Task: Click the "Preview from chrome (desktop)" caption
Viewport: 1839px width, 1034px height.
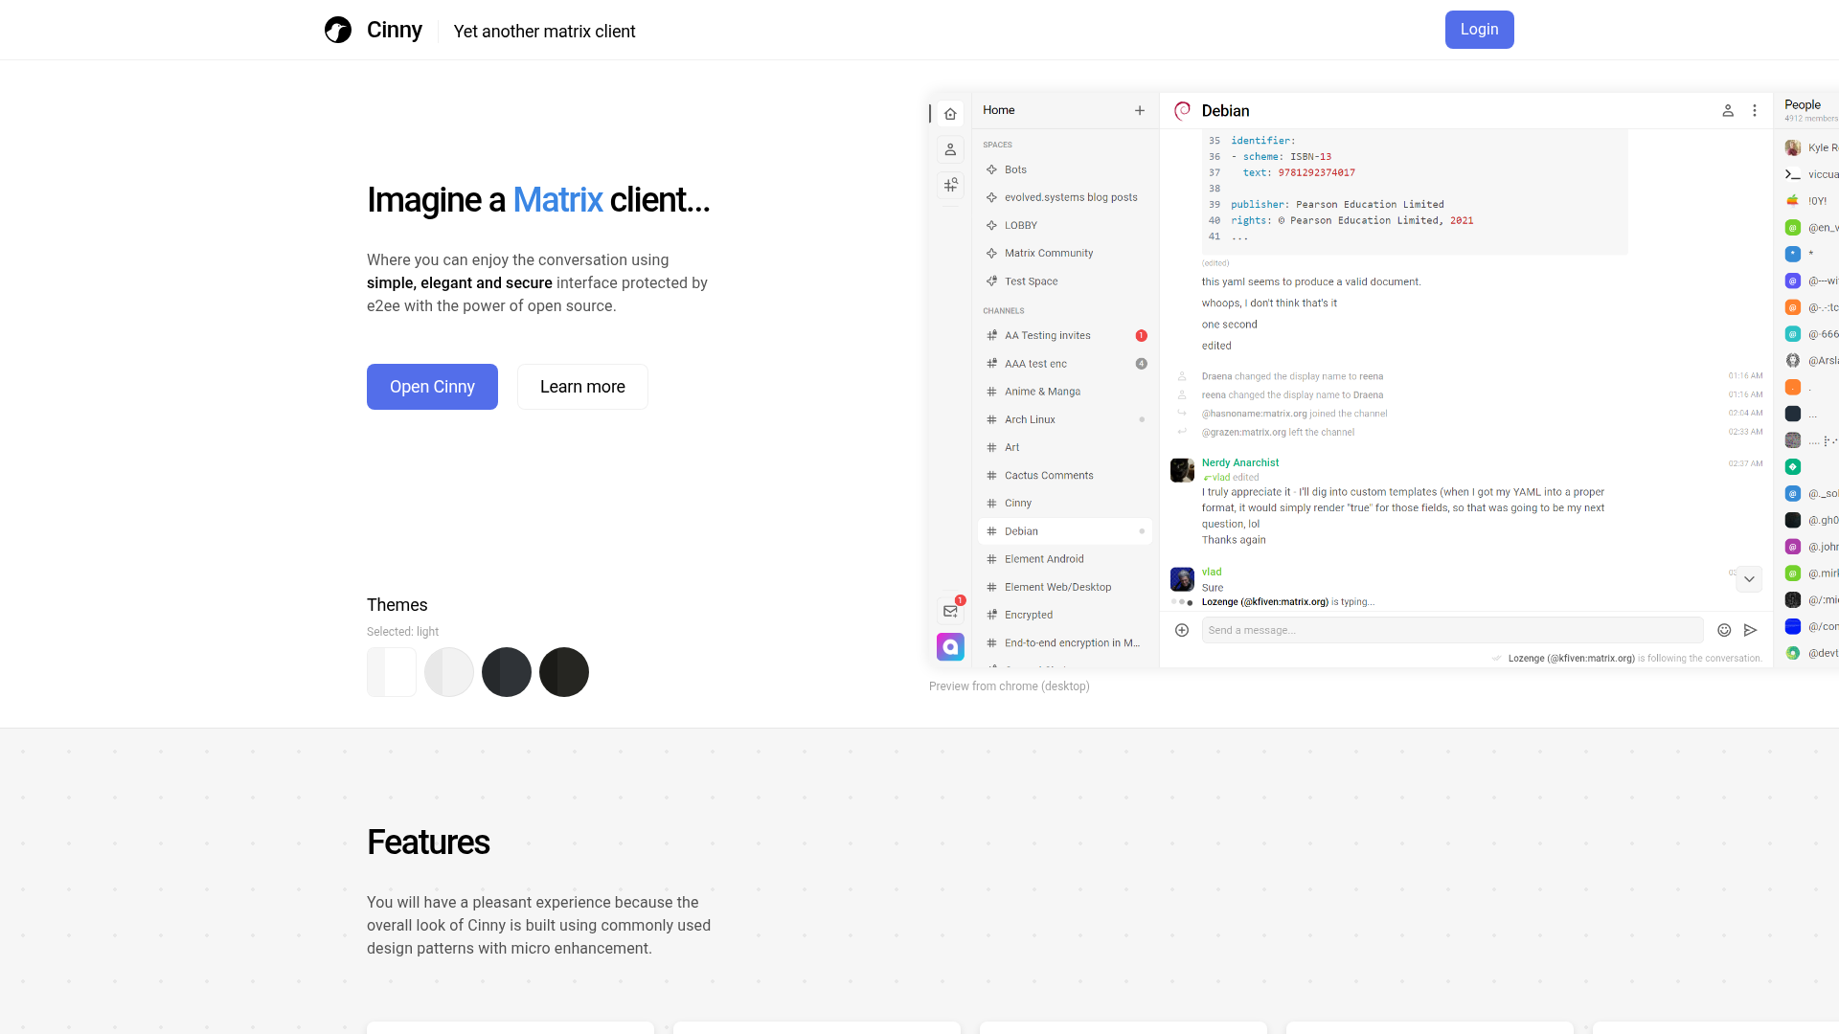Action: coord(1009,686)
